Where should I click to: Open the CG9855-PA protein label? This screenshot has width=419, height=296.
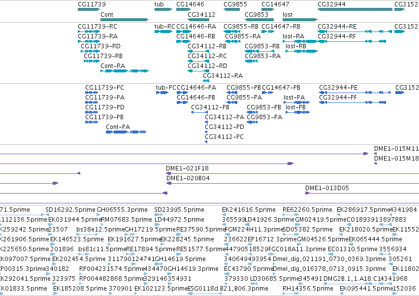(244, 98)
